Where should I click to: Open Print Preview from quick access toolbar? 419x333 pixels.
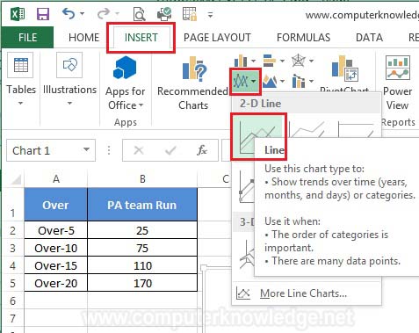[139, 14]
